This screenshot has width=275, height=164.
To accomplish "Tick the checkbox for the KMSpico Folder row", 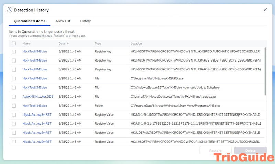I will 14,106.
